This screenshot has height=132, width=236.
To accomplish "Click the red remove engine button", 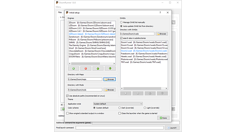I will [x=86, y=68].
